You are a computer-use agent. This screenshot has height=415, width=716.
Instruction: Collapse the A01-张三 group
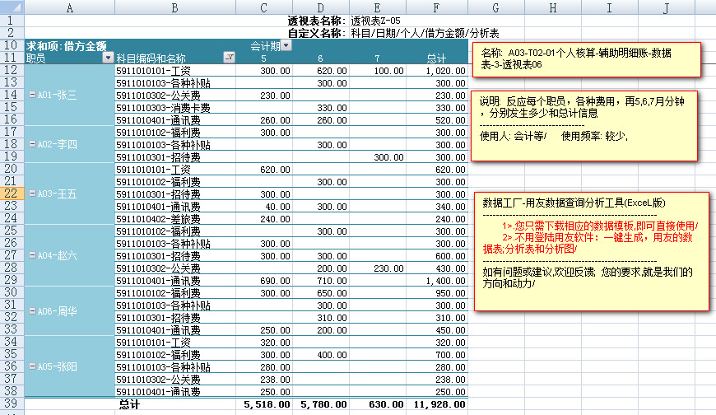click(x=32, y=95)
